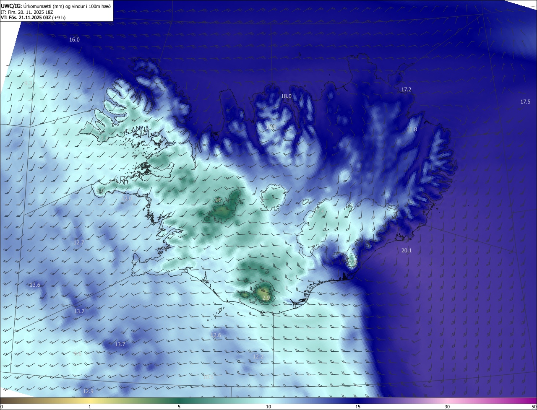Viewport: 537px width, 410px height.
Task: Click the 18.0 value label on the map
Action: (286, 96)
